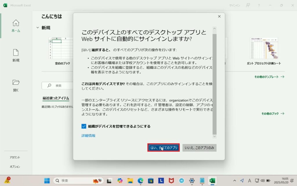297x186 pixels.
Task: Open the round light-blue app icon on taskbar
Action: [x=182, y=181]
